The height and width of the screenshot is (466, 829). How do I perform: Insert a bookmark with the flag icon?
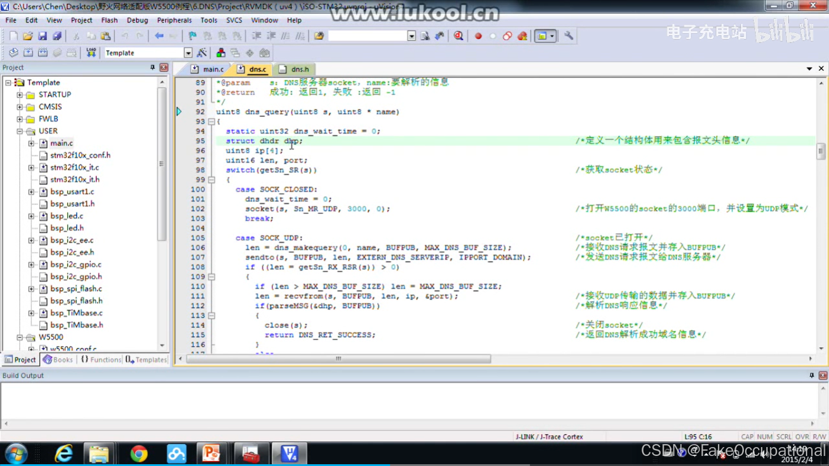tap(193, 36)
